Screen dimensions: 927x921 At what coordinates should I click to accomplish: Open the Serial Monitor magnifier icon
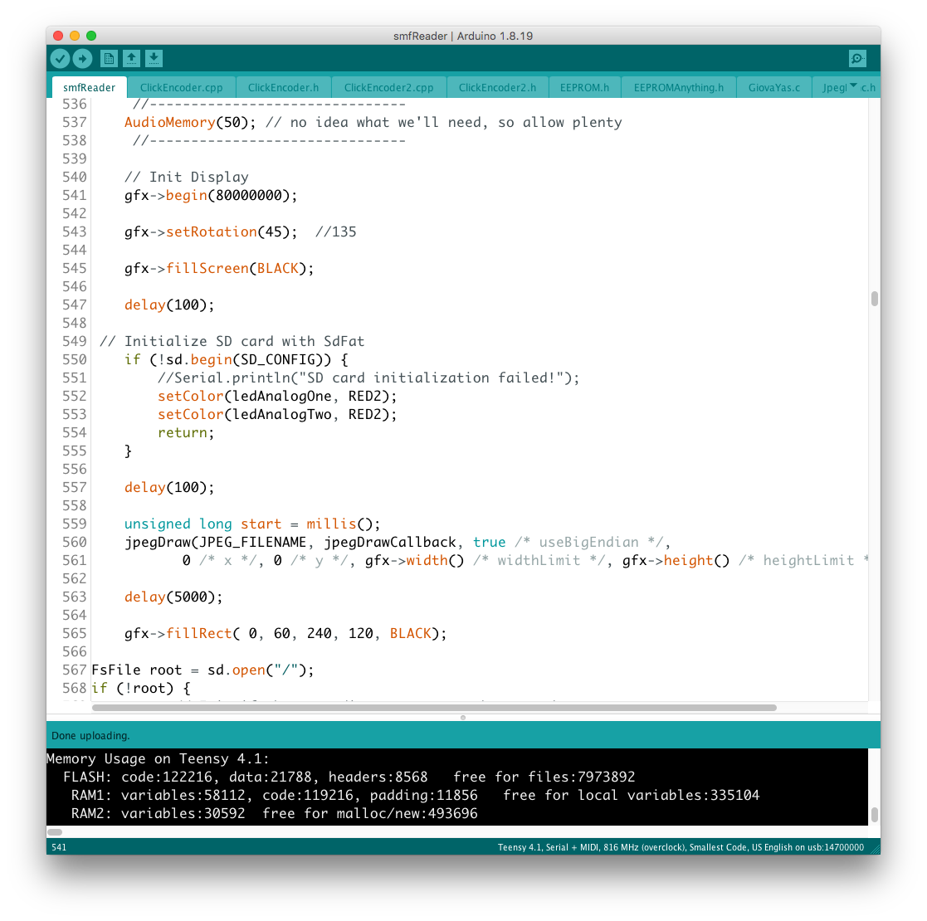(857, 59)
